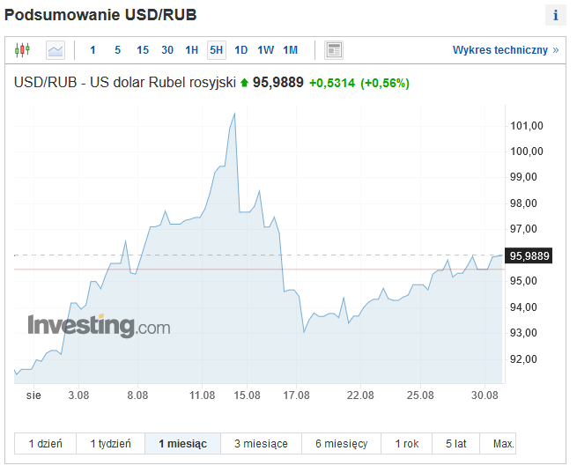Open the info icon beside the title
Viewport: 577px width, 473px height.
[556, 15]
